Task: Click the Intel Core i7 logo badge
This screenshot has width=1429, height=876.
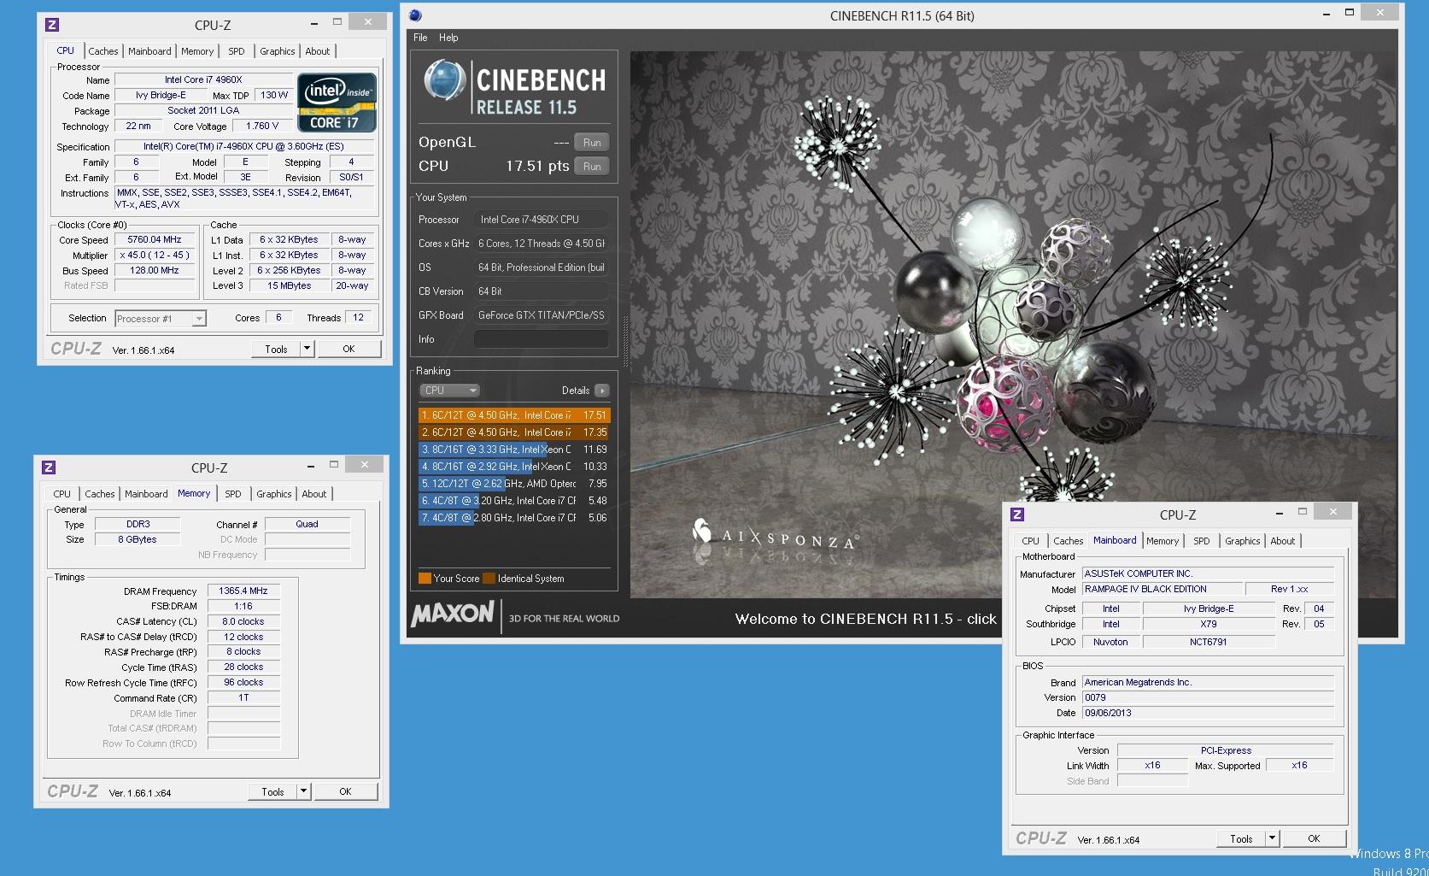Action: tap(337, 102)
